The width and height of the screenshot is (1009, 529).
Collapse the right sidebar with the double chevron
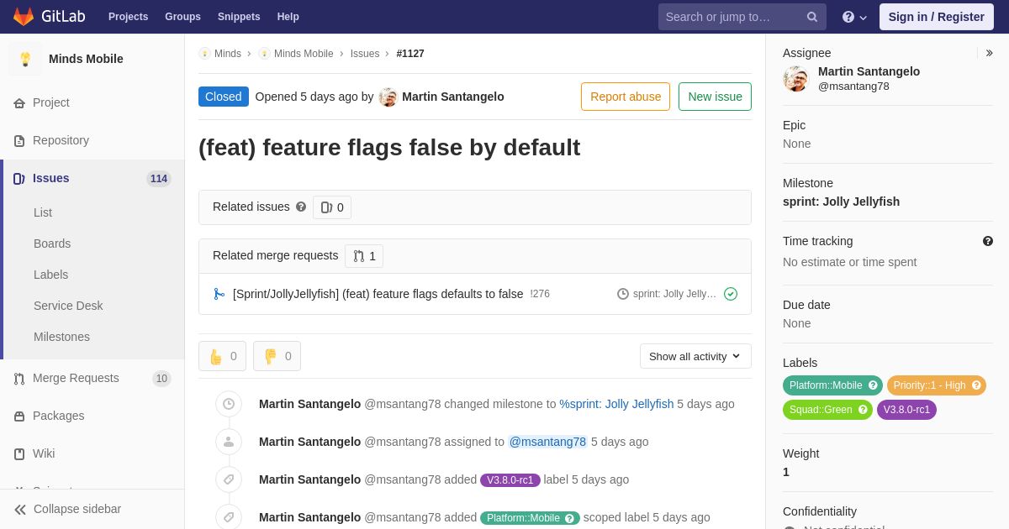[x=989, y=53]
